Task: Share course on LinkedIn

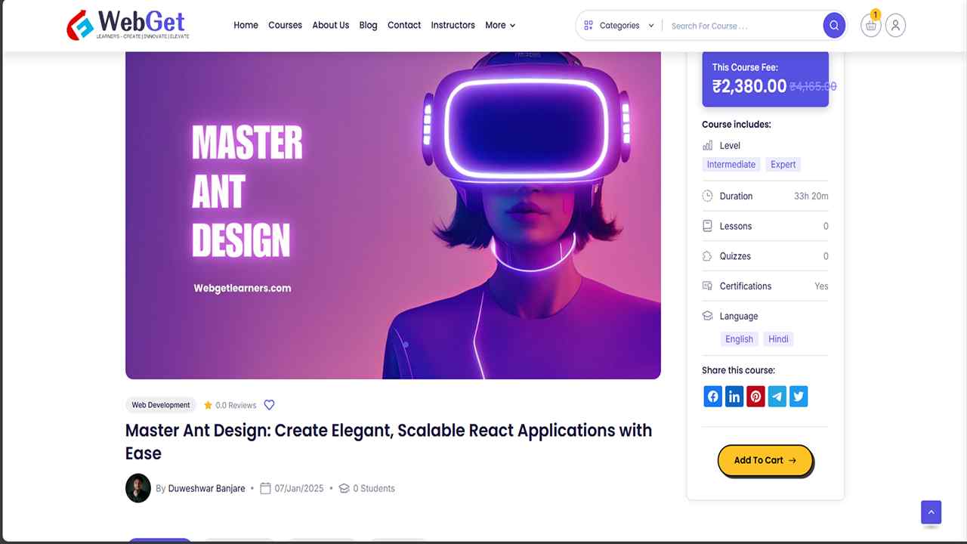Action: coord(734,397)
